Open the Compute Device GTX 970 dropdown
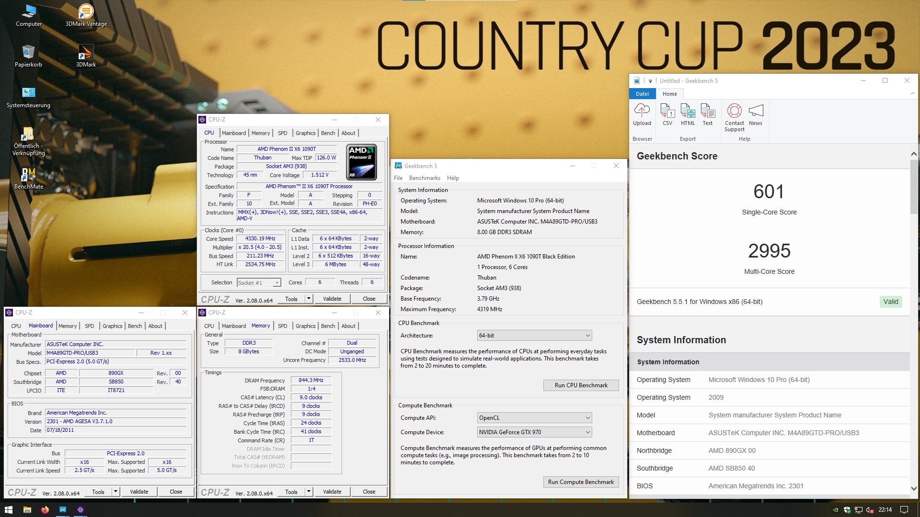Image resolution: width=920 pixels, height=517 pixels. (534, 432)
